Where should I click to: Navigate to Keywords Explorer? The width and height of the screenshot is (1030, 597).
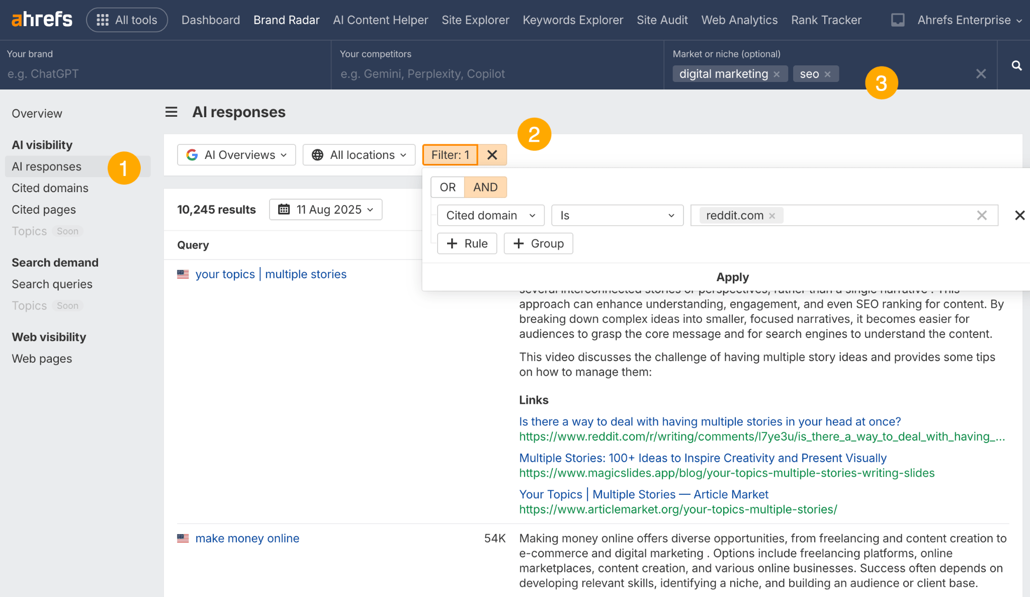572,20
